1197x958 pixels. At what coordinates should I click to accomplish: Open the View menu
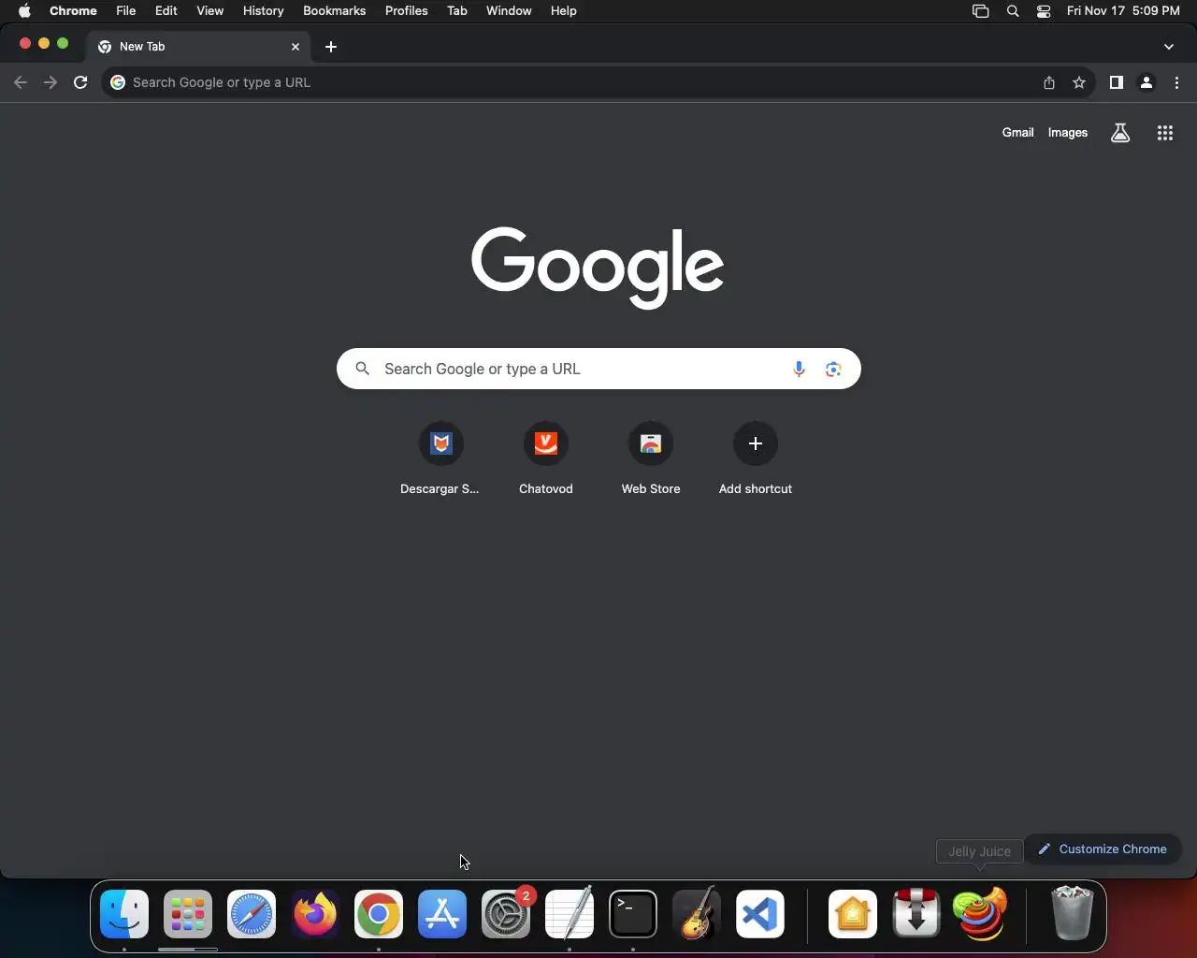(209, 11)
